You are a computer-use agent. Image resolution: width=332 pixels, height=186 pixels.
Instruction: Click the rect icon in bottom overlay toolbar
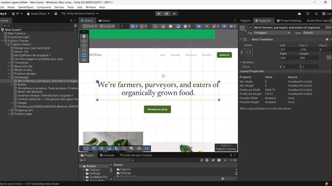86,148
